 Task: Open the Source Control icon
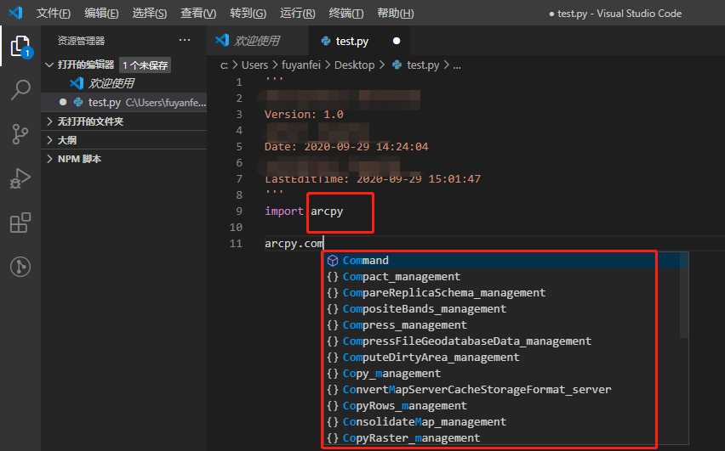click(20, 134)
